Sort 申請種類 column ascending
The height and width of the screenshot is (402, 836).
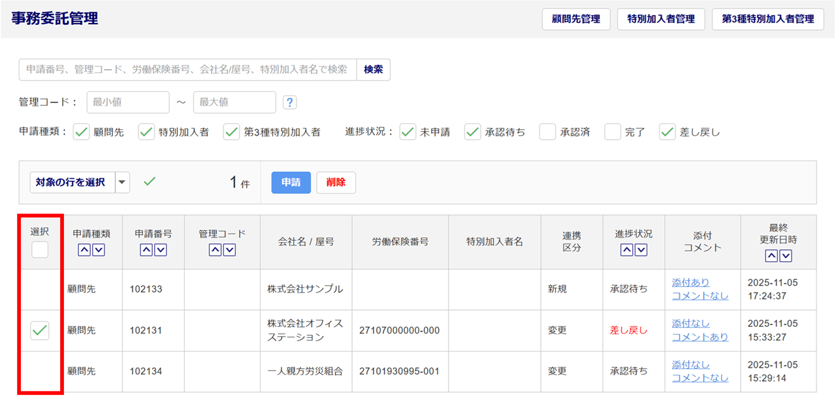click(x=84, y=250)
